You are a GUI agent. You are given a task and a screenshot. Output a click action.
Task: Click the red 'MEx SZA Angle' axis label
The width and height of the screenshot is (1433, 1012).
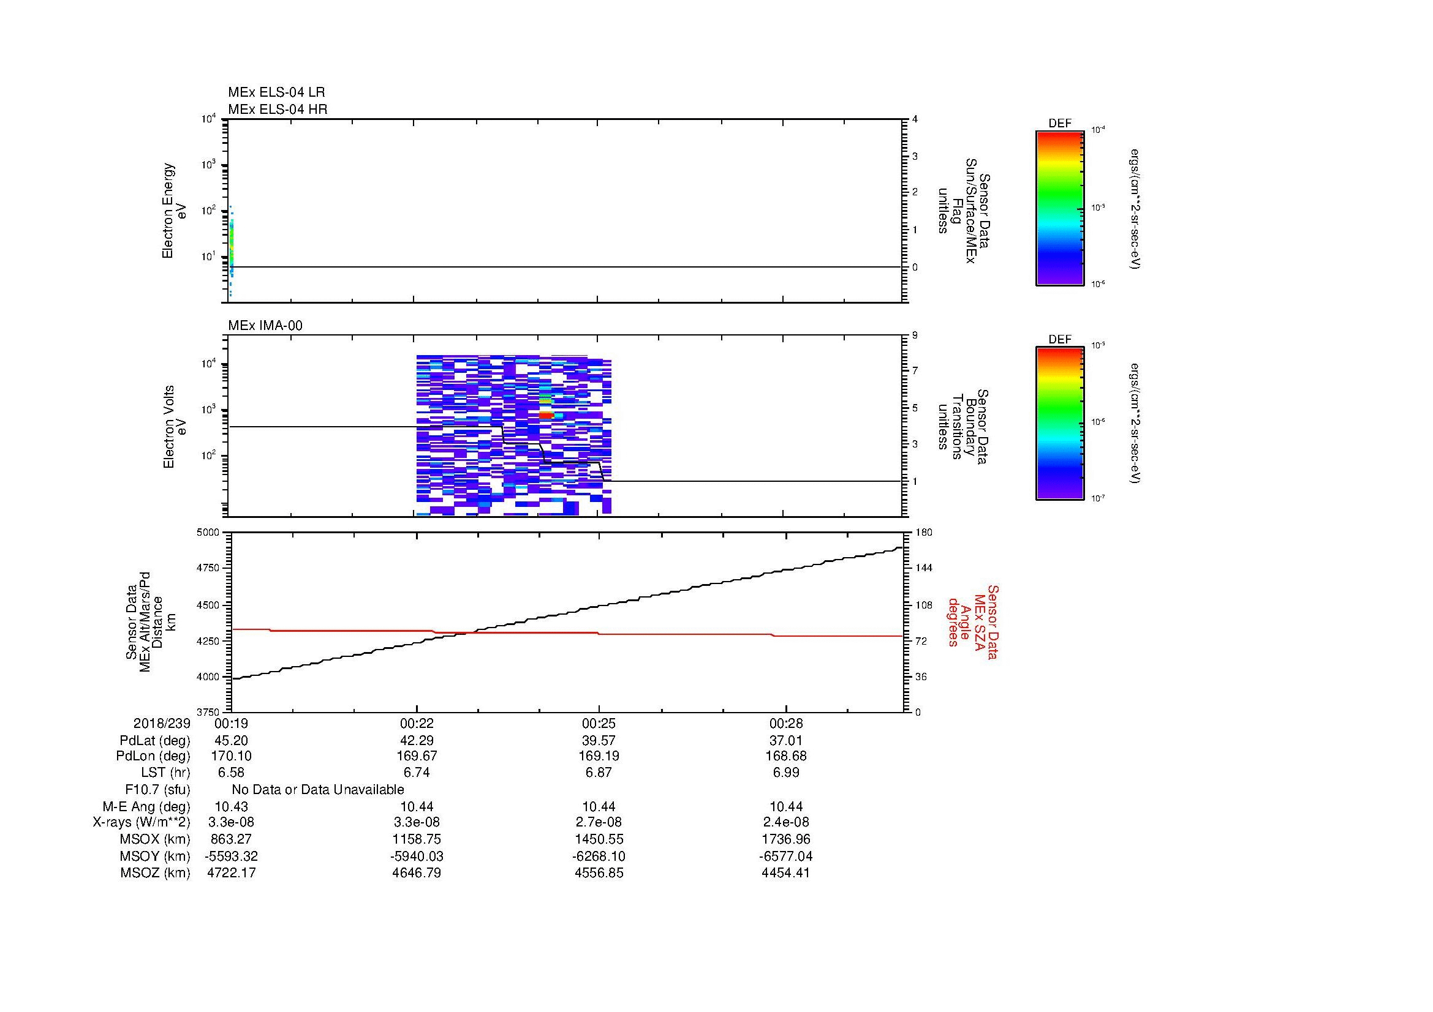pos(974,621)
